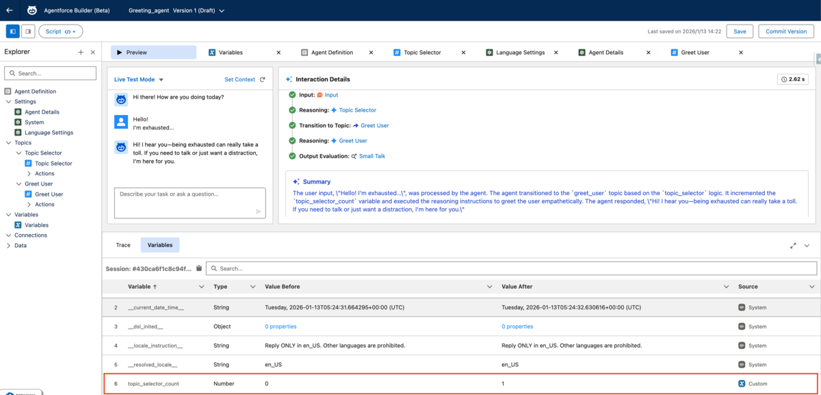
Task: Click the back arrow in top header
Action: (x=10, y=10)
